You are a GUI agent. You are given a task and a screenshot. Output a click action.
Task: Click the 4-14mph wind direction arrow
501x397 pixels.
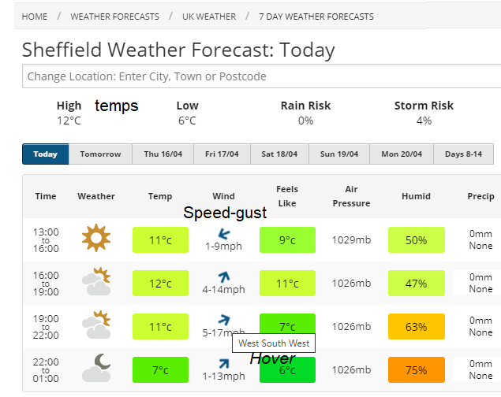(223, 276)
